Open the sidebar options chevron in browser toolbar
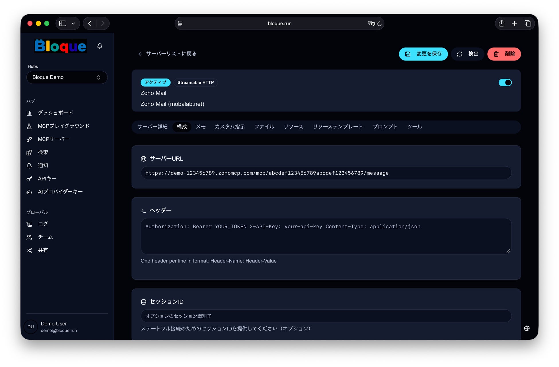The height and width of the screenshot is (367, 559). pos(73,23)
